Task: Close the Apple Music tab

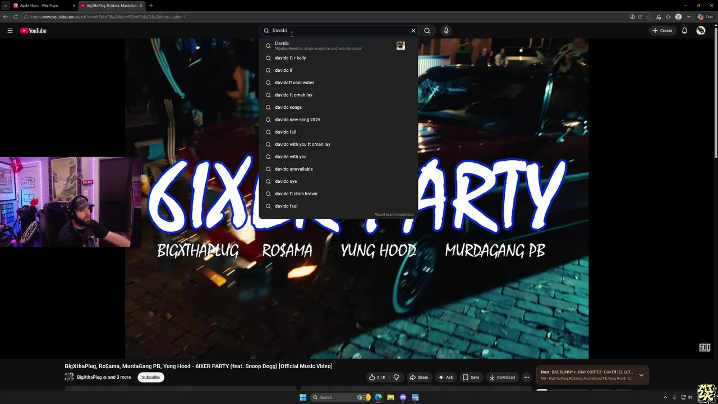Action: coord(73,6)
